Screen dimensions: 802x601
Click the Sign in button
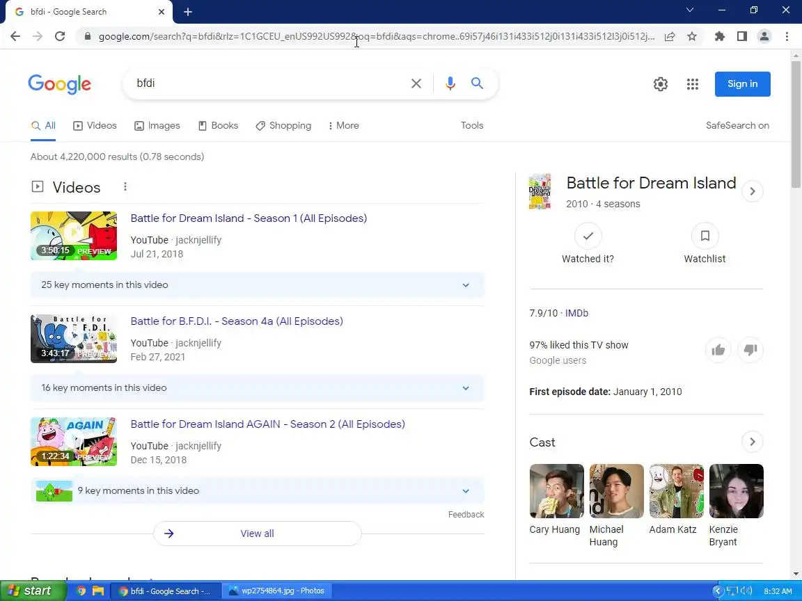click(743, 83)
